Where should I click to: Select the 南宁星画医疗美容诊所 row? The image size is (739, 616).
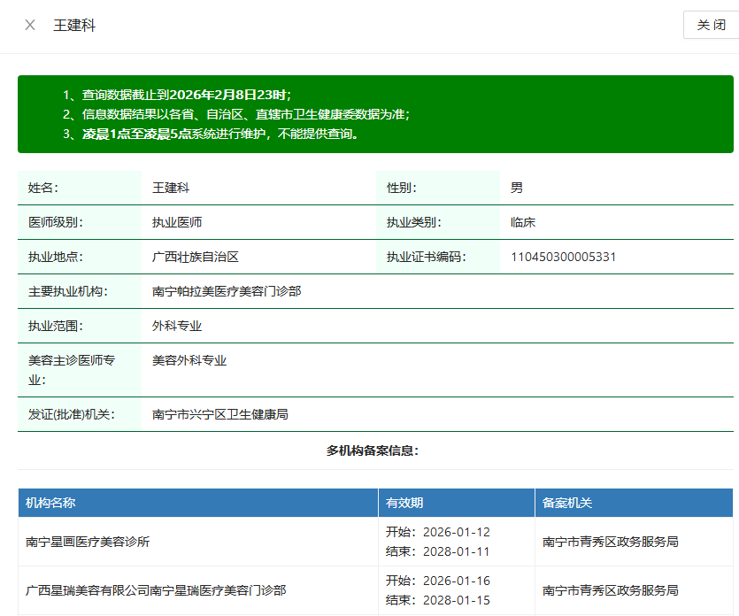(x=88, y=542)
